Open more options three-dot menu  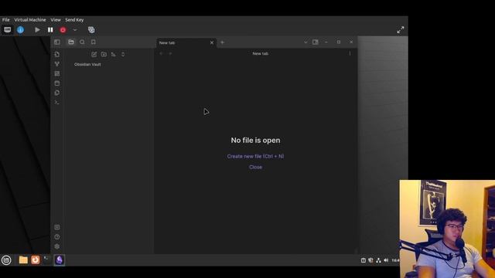point(350,53)
